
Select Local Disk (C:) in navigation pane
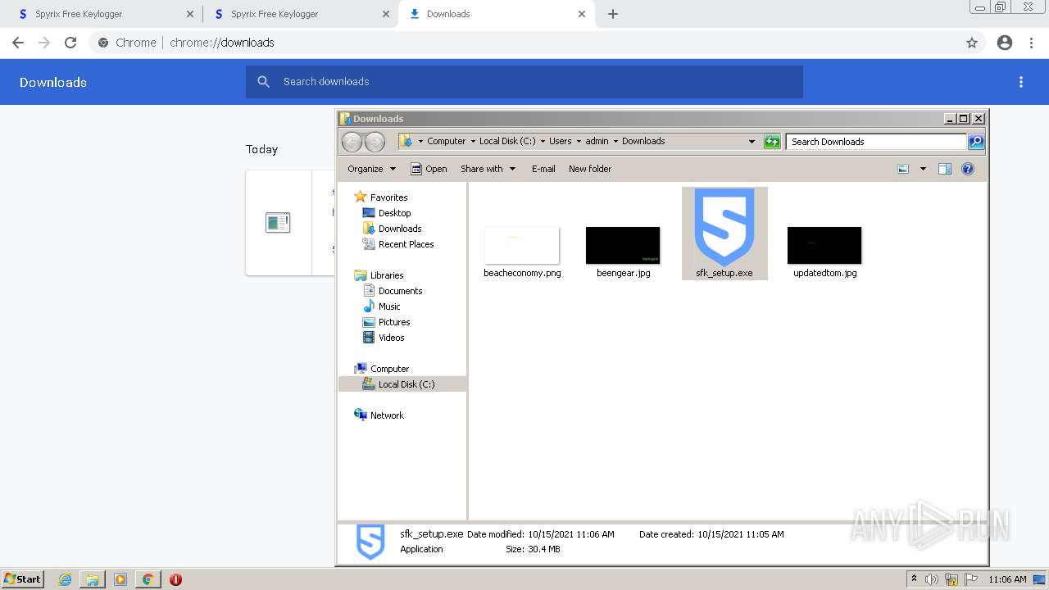pyautogui.click(x=406, y=384)
